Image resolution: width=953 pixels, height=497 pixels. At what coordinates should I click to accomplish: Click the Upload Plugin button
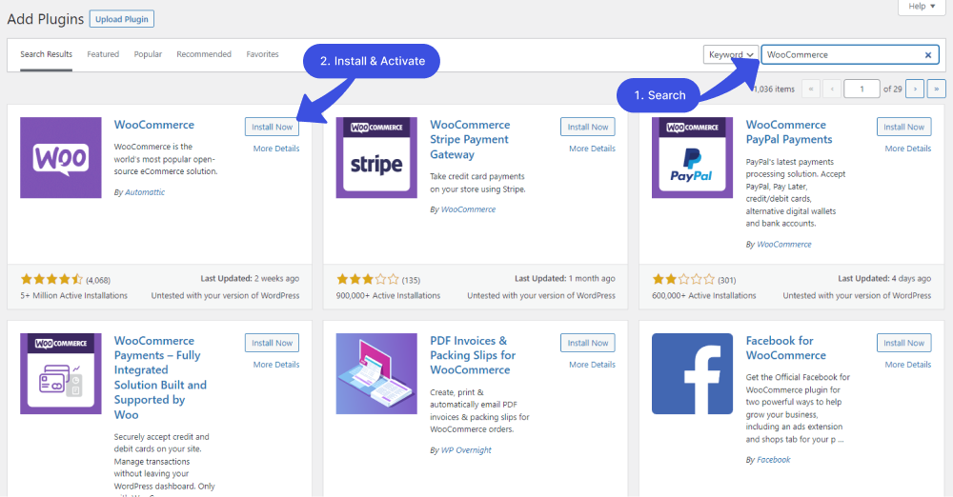click(122, 19)
